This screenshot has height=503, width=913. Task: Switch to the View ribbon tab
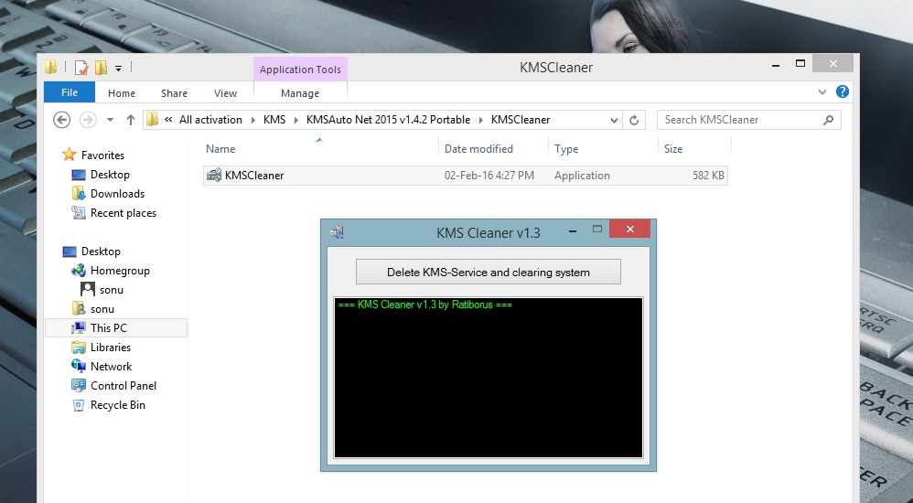click(x=225, y=93)
